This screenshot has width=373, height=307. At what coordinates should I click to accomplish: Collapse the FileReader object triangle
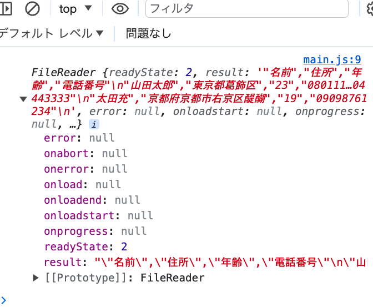23,99
